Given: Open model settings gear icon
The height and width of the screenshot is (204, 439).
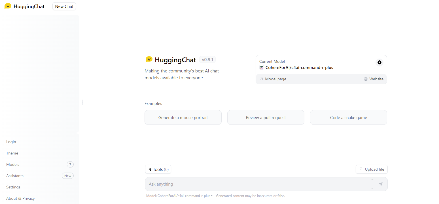Looking at the screenshot, I should [x=379, y=63].
